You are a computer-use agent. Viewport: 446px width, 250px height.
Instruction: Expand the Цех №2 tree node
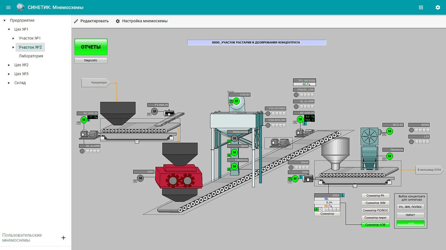(9, 65)
